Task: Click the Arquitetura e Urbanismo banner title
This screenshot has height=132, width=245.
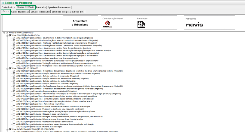Action: (80, 23)
